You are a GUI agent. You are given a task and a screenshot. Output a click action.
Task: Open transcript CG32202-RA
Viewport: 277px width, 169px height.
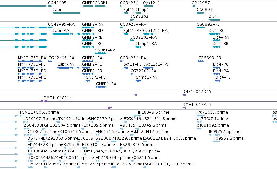[x=143, y=37]
